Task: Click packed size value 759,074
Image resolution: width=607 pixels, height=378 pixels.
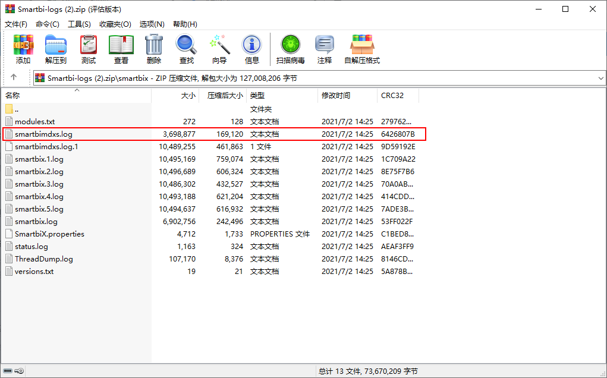Action: point(230,159)
